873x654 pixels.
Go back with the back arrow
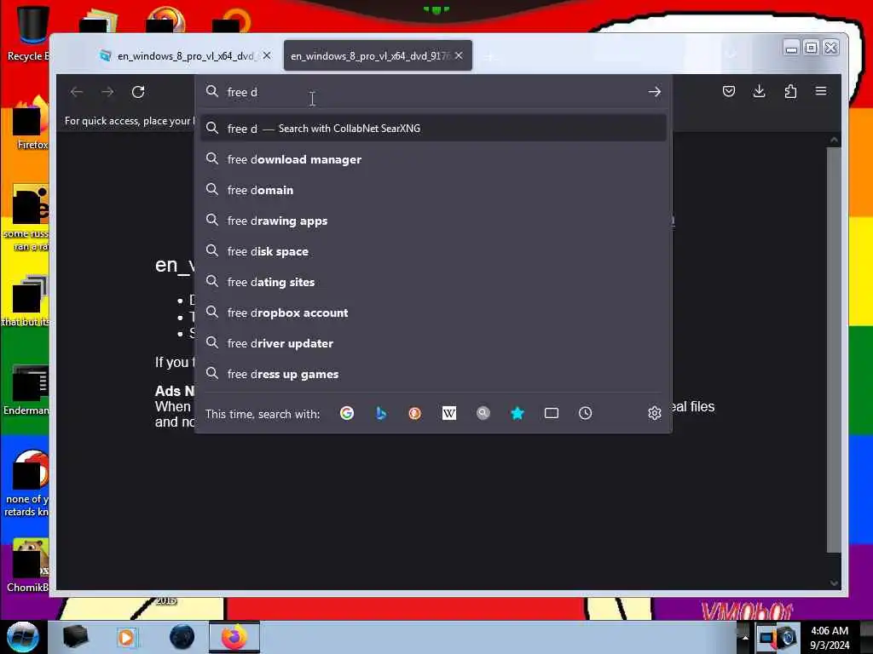(77, 92)
